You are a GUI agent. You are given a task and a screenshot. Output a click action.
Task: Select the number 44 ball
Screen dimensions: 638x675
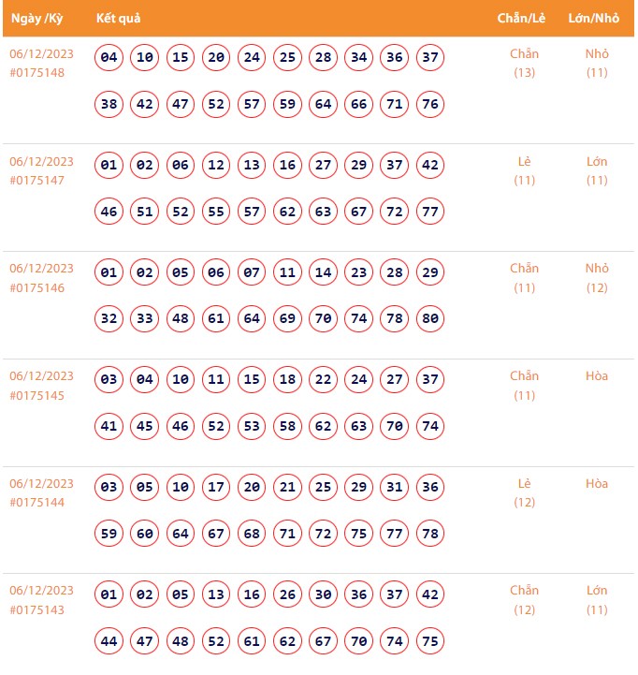109,641
